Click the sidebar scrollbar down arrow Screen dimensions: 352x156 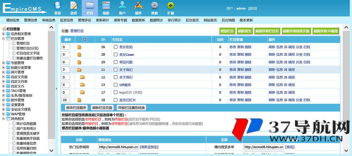click(x=51, y=151)
